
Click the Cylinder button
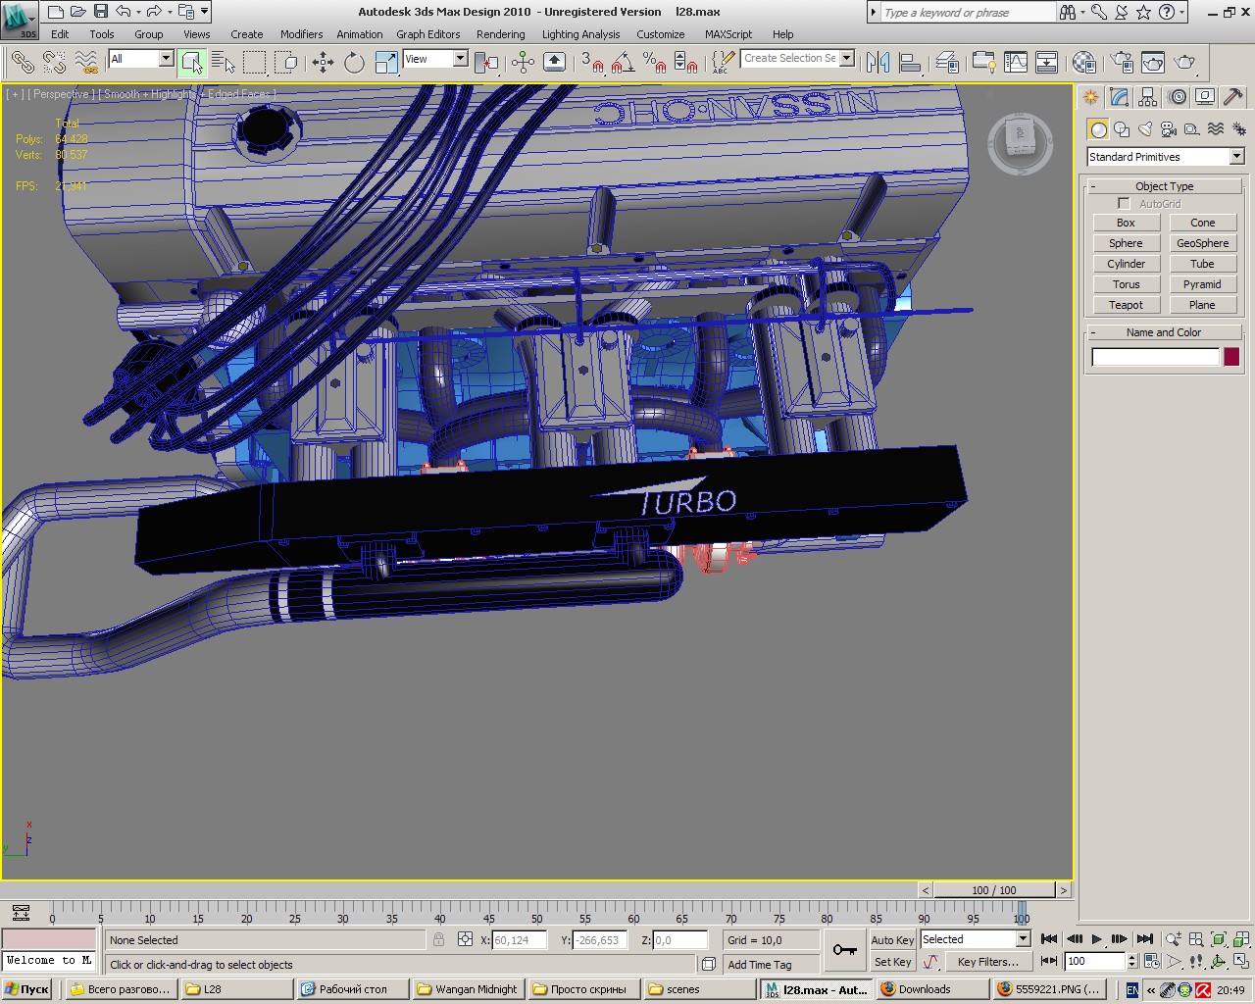1126,264
